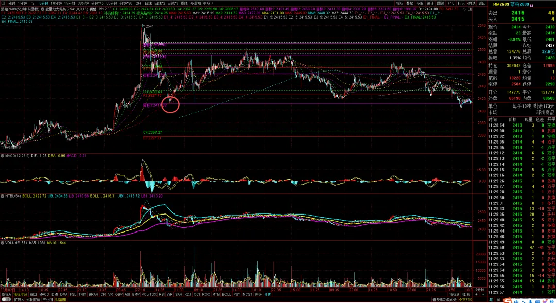This screenshot has width=556, height=303.
Task: Click the 标记 mark button
Action: tap(461, 3)
